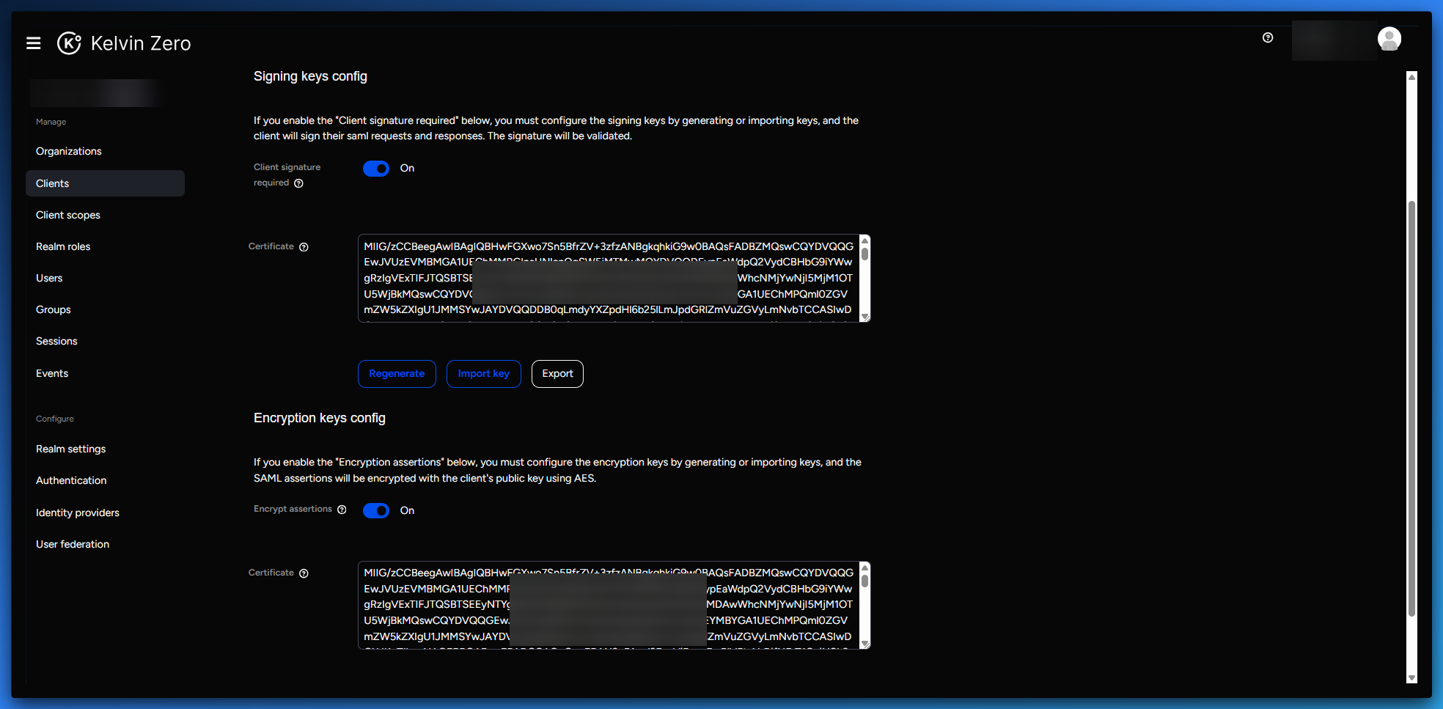Viewport: 1443px width, 709px height.
Task: Turn off the Encrypt assertions toggle
Action: coord(376,510)
